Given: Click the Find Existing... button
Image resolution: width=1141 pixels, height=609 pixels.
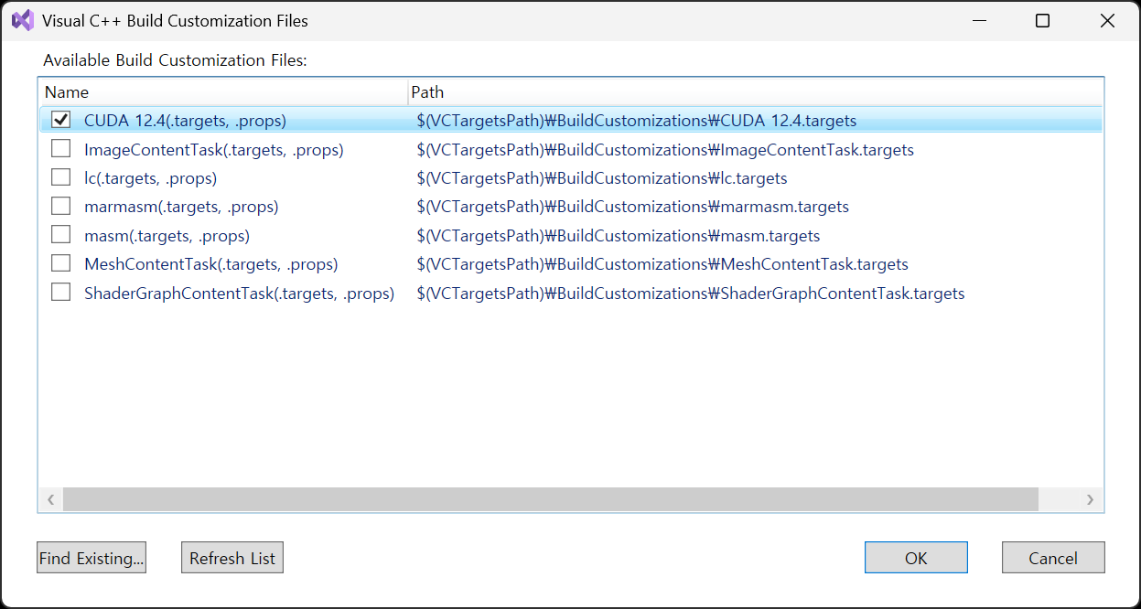Looking at the screenshot, I should click(91, 558).
